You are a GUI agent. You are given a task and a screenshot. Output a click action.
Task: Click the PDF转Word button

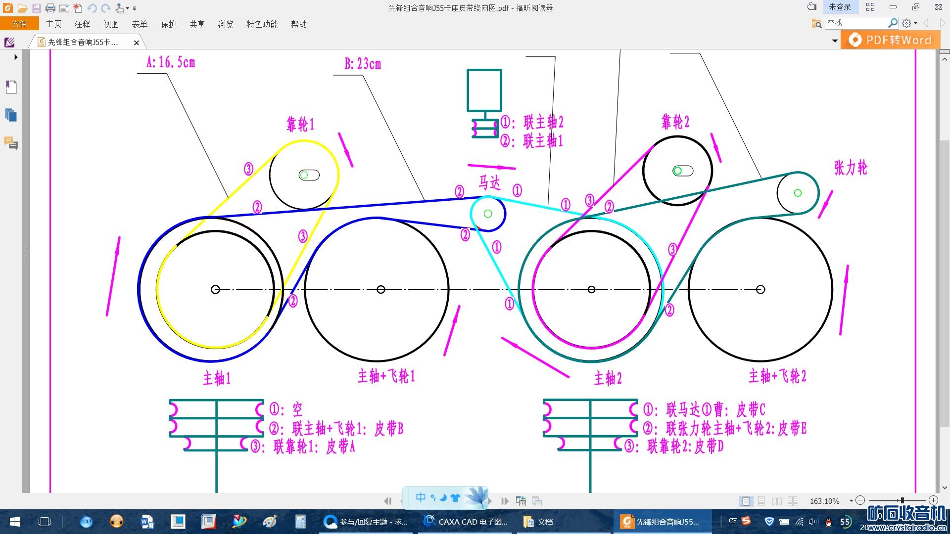[x=890, y=40]
